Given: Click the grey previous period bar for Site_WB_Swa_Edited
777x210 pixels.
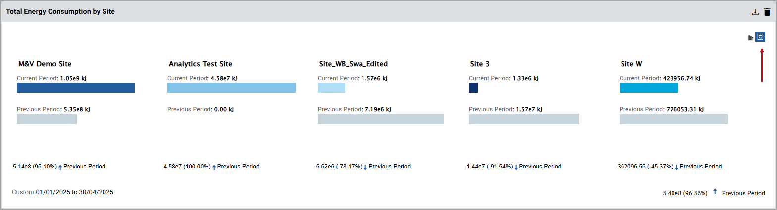Looking at the screenshot, I should pos(380,119).
